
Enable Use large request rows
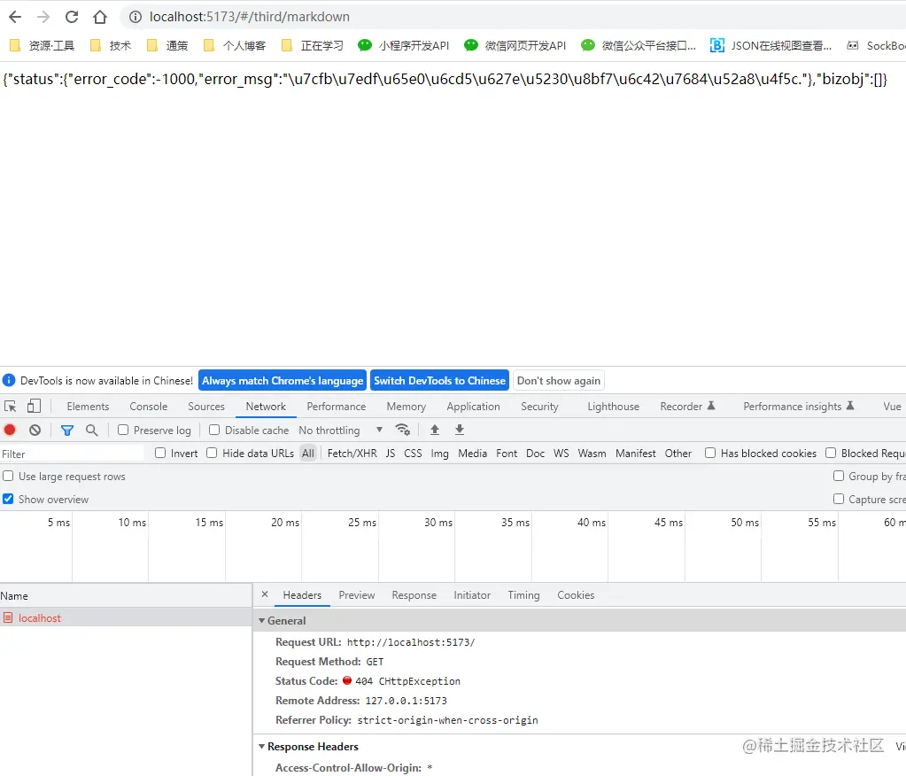[8, 476]
